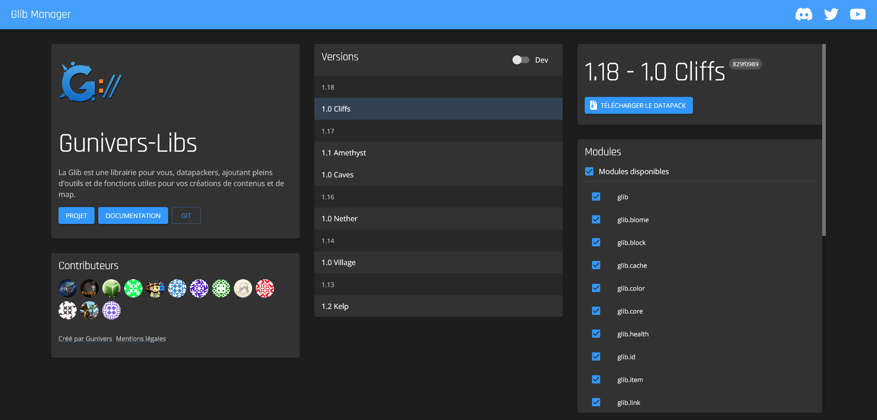Click the Kubby contributor avatar
This screenshot has height=420, width=877.
tap(90, 288)
